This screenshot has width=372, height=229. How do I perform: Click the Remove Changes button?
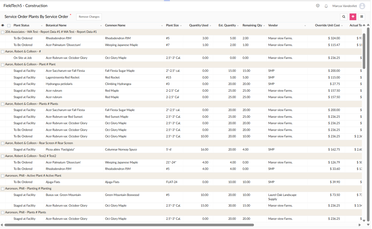coord(89,17)
